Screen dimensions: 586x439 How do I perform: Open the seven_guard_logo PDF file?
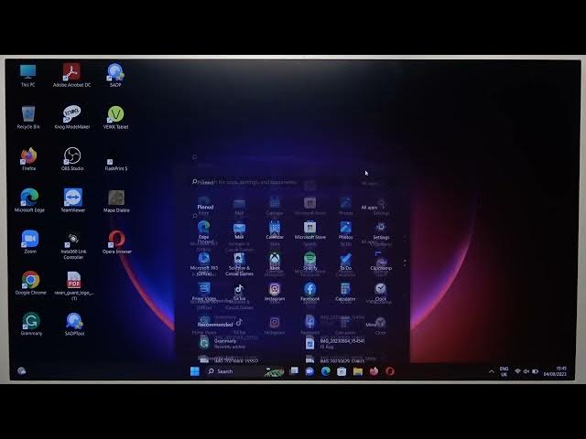coord(73,286)
